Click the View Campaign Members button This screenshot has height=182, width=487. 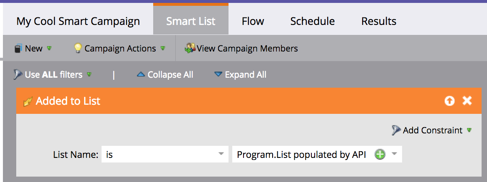(247, 49)
